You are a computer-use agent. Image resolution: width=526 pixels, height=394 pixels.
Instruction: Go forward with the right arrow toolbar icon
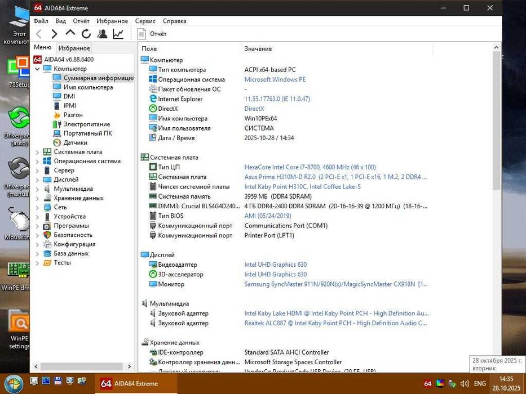[54, 34]
